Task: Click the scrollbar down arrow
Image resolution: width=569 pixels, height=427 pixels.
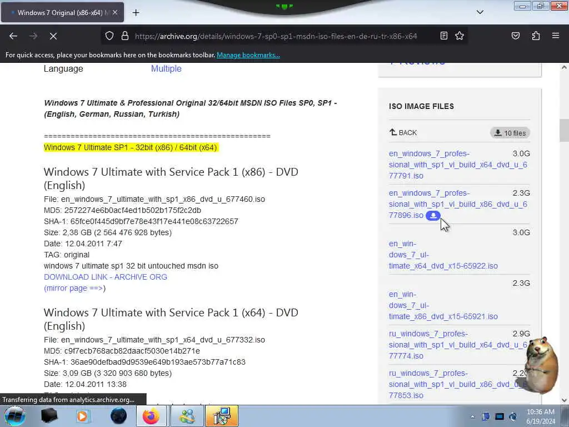Action: click(564, 400)
